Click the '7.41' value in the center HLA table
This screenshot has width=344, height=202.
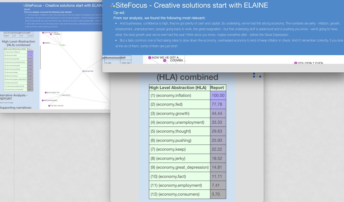point(218,185)
